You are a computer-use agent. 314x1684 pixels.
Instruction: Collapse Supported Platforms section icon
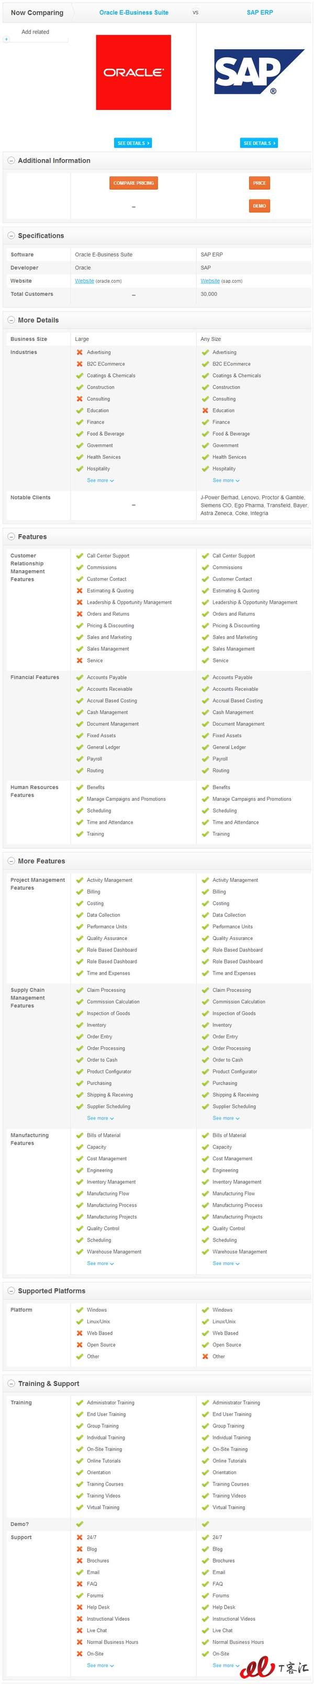pos(11,1290)
